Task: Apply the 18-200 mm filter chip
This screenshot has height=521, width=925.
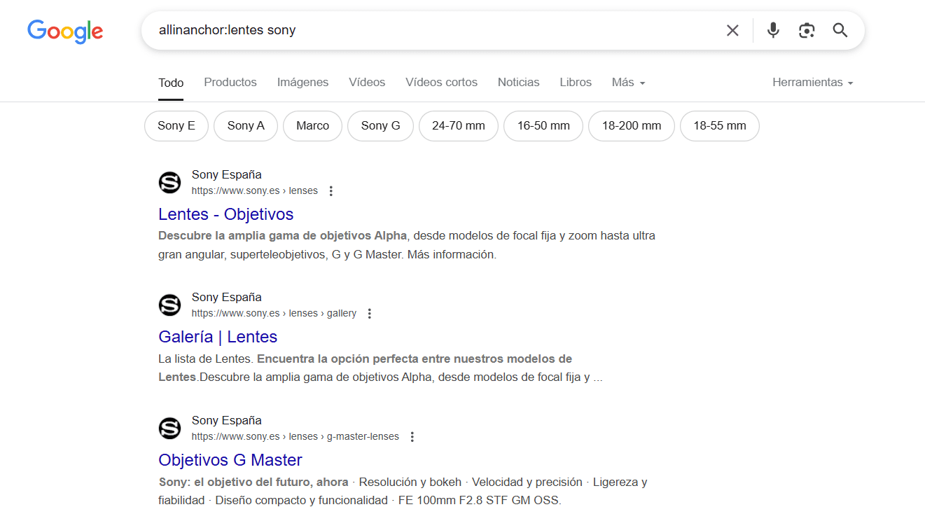Action: [x=632, y=126]
